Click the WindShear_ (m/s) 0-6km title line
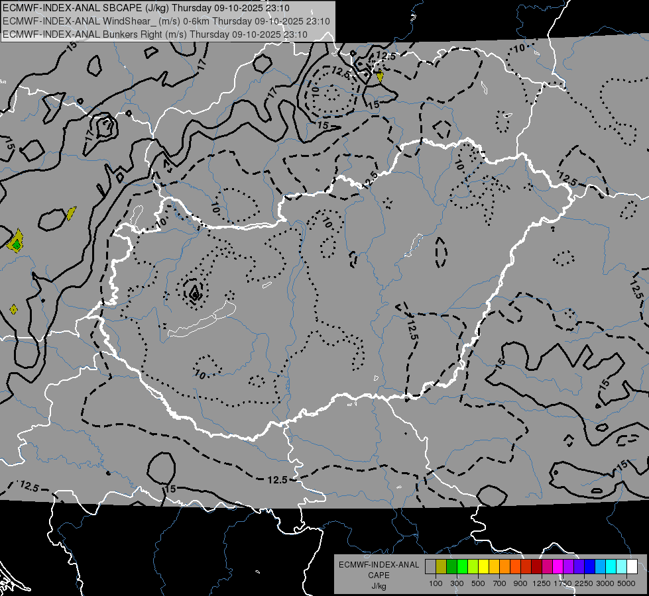Image resolution: width=649 pixels, height=596 pixels. click(166, 21)
